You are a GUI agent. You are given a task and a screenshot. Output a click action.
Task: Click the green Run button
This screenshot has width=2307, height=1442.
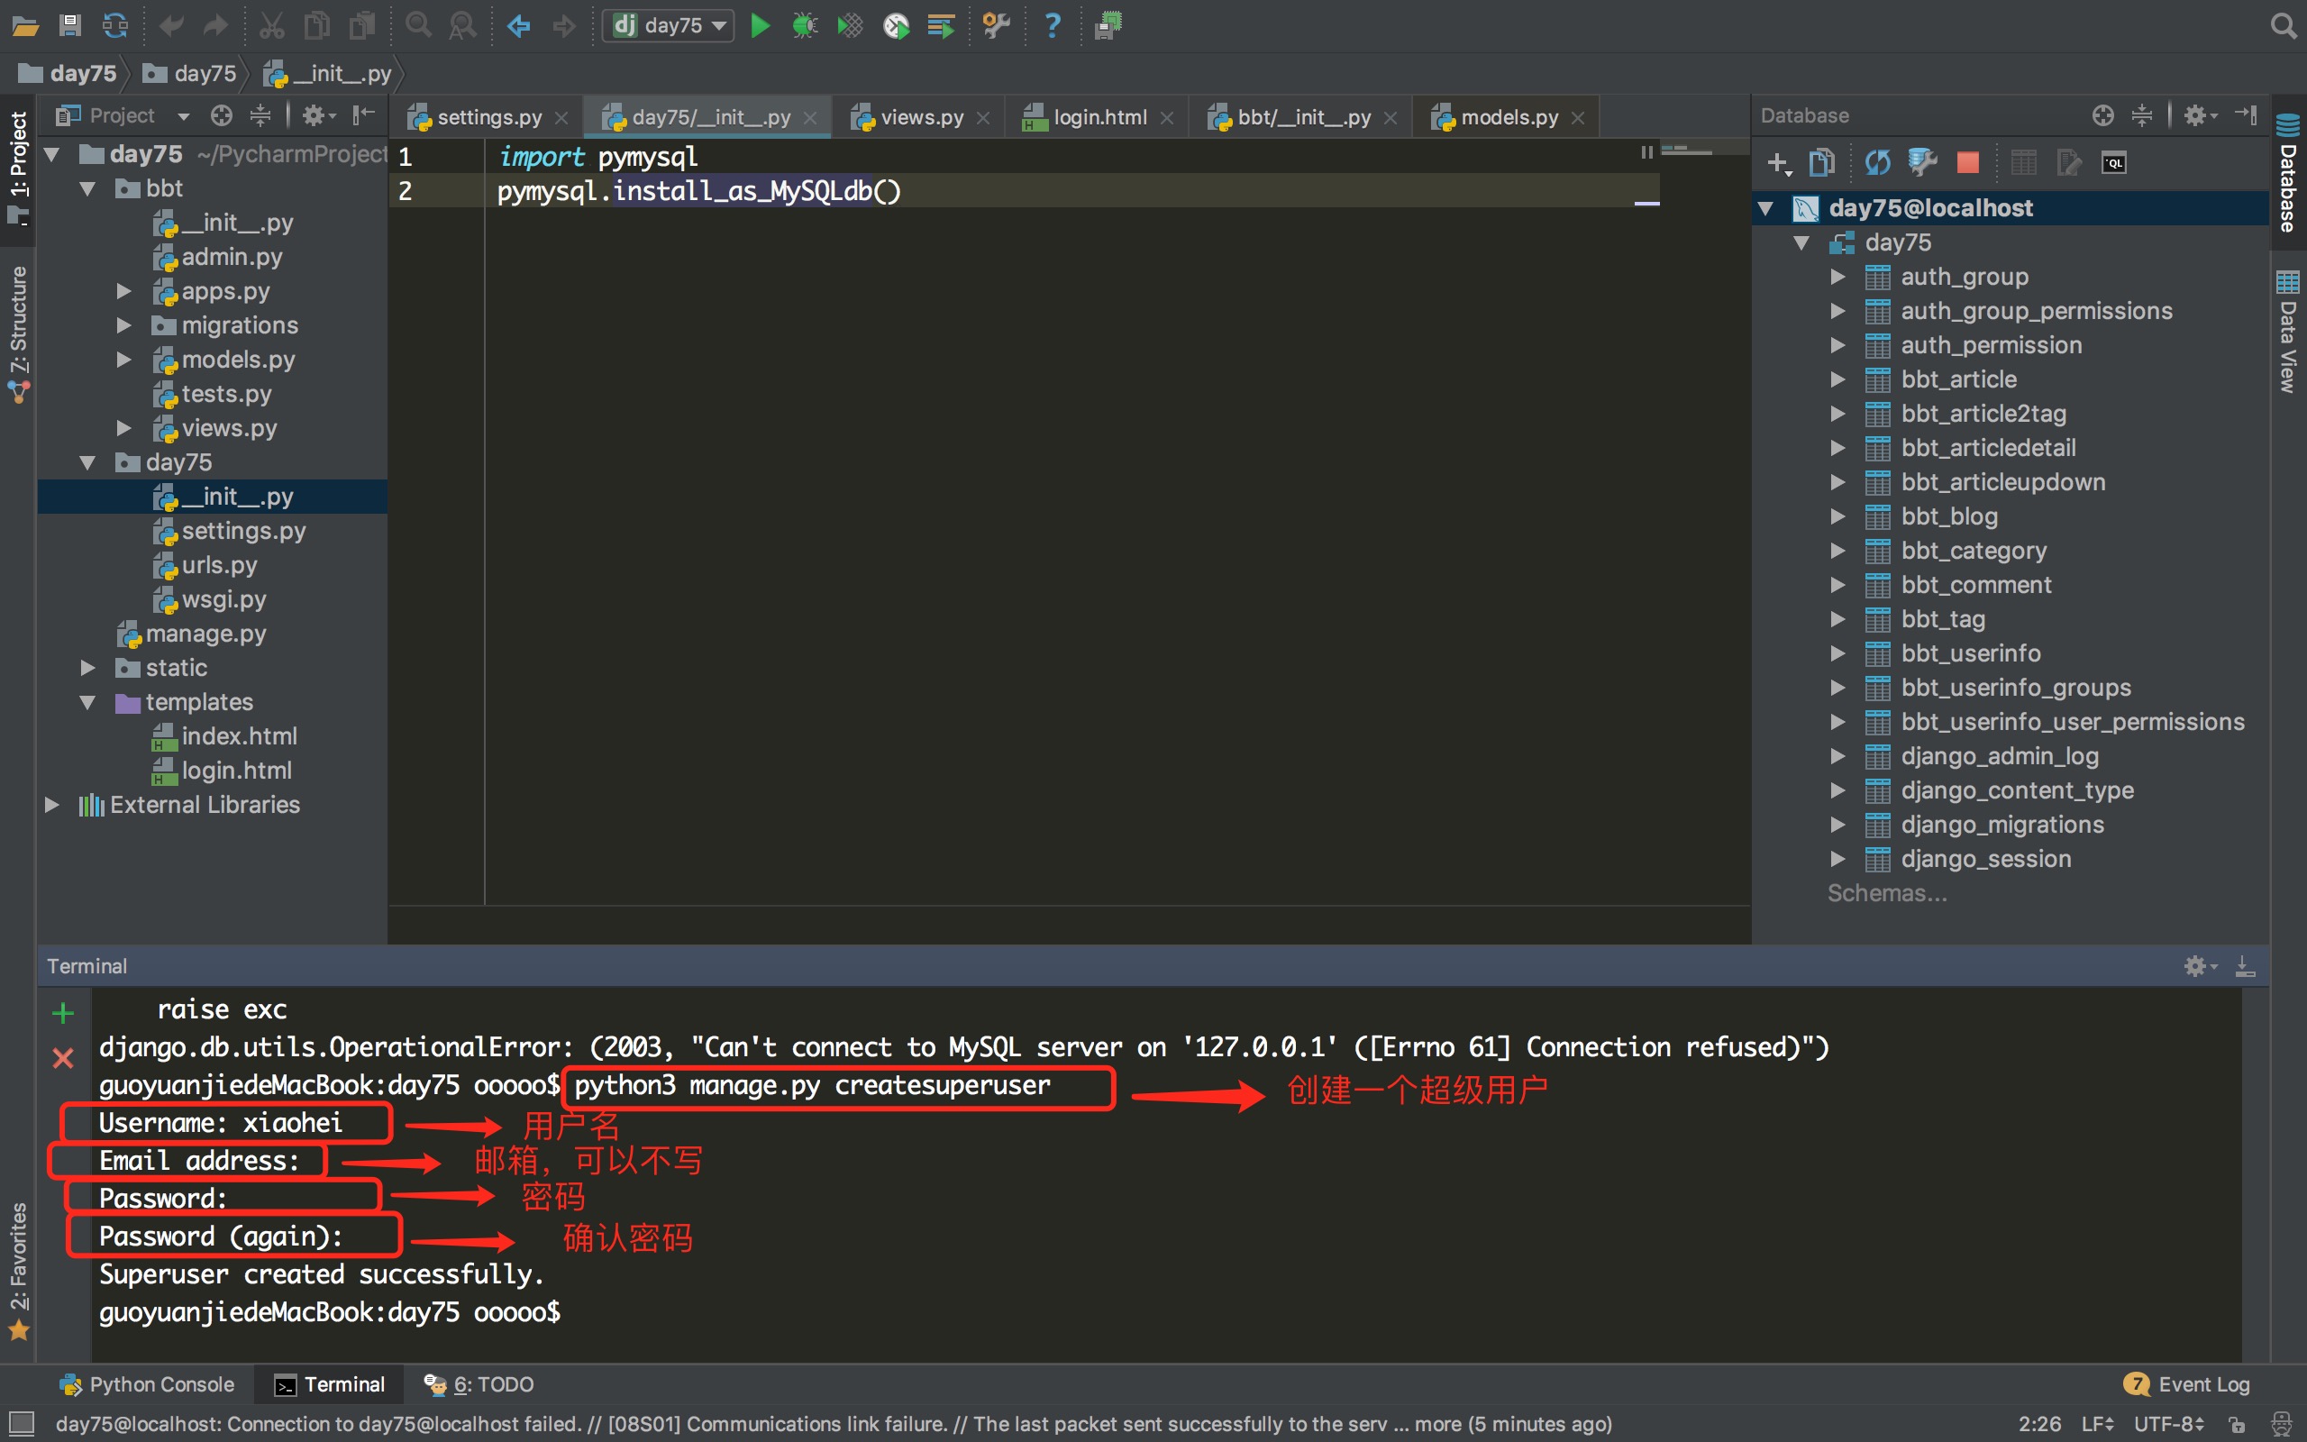(x=760, y=26)
